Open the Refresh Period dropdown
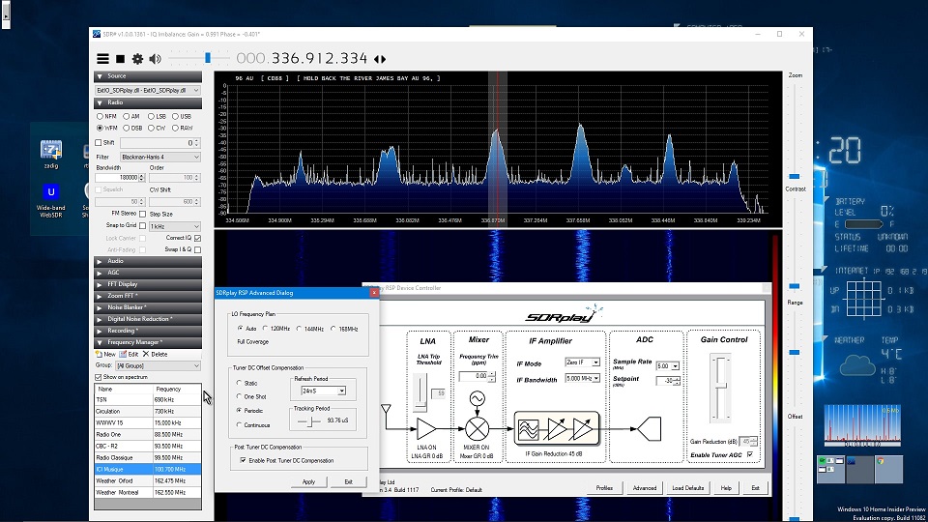This screenshot has width=928, height=522. 323,391
